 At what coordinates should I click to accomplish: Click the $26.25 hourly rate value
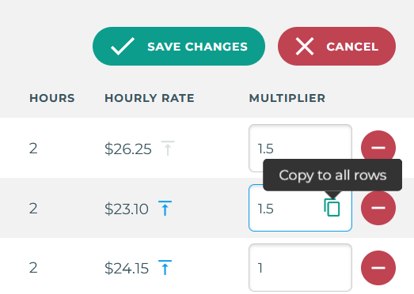[128, 149]
